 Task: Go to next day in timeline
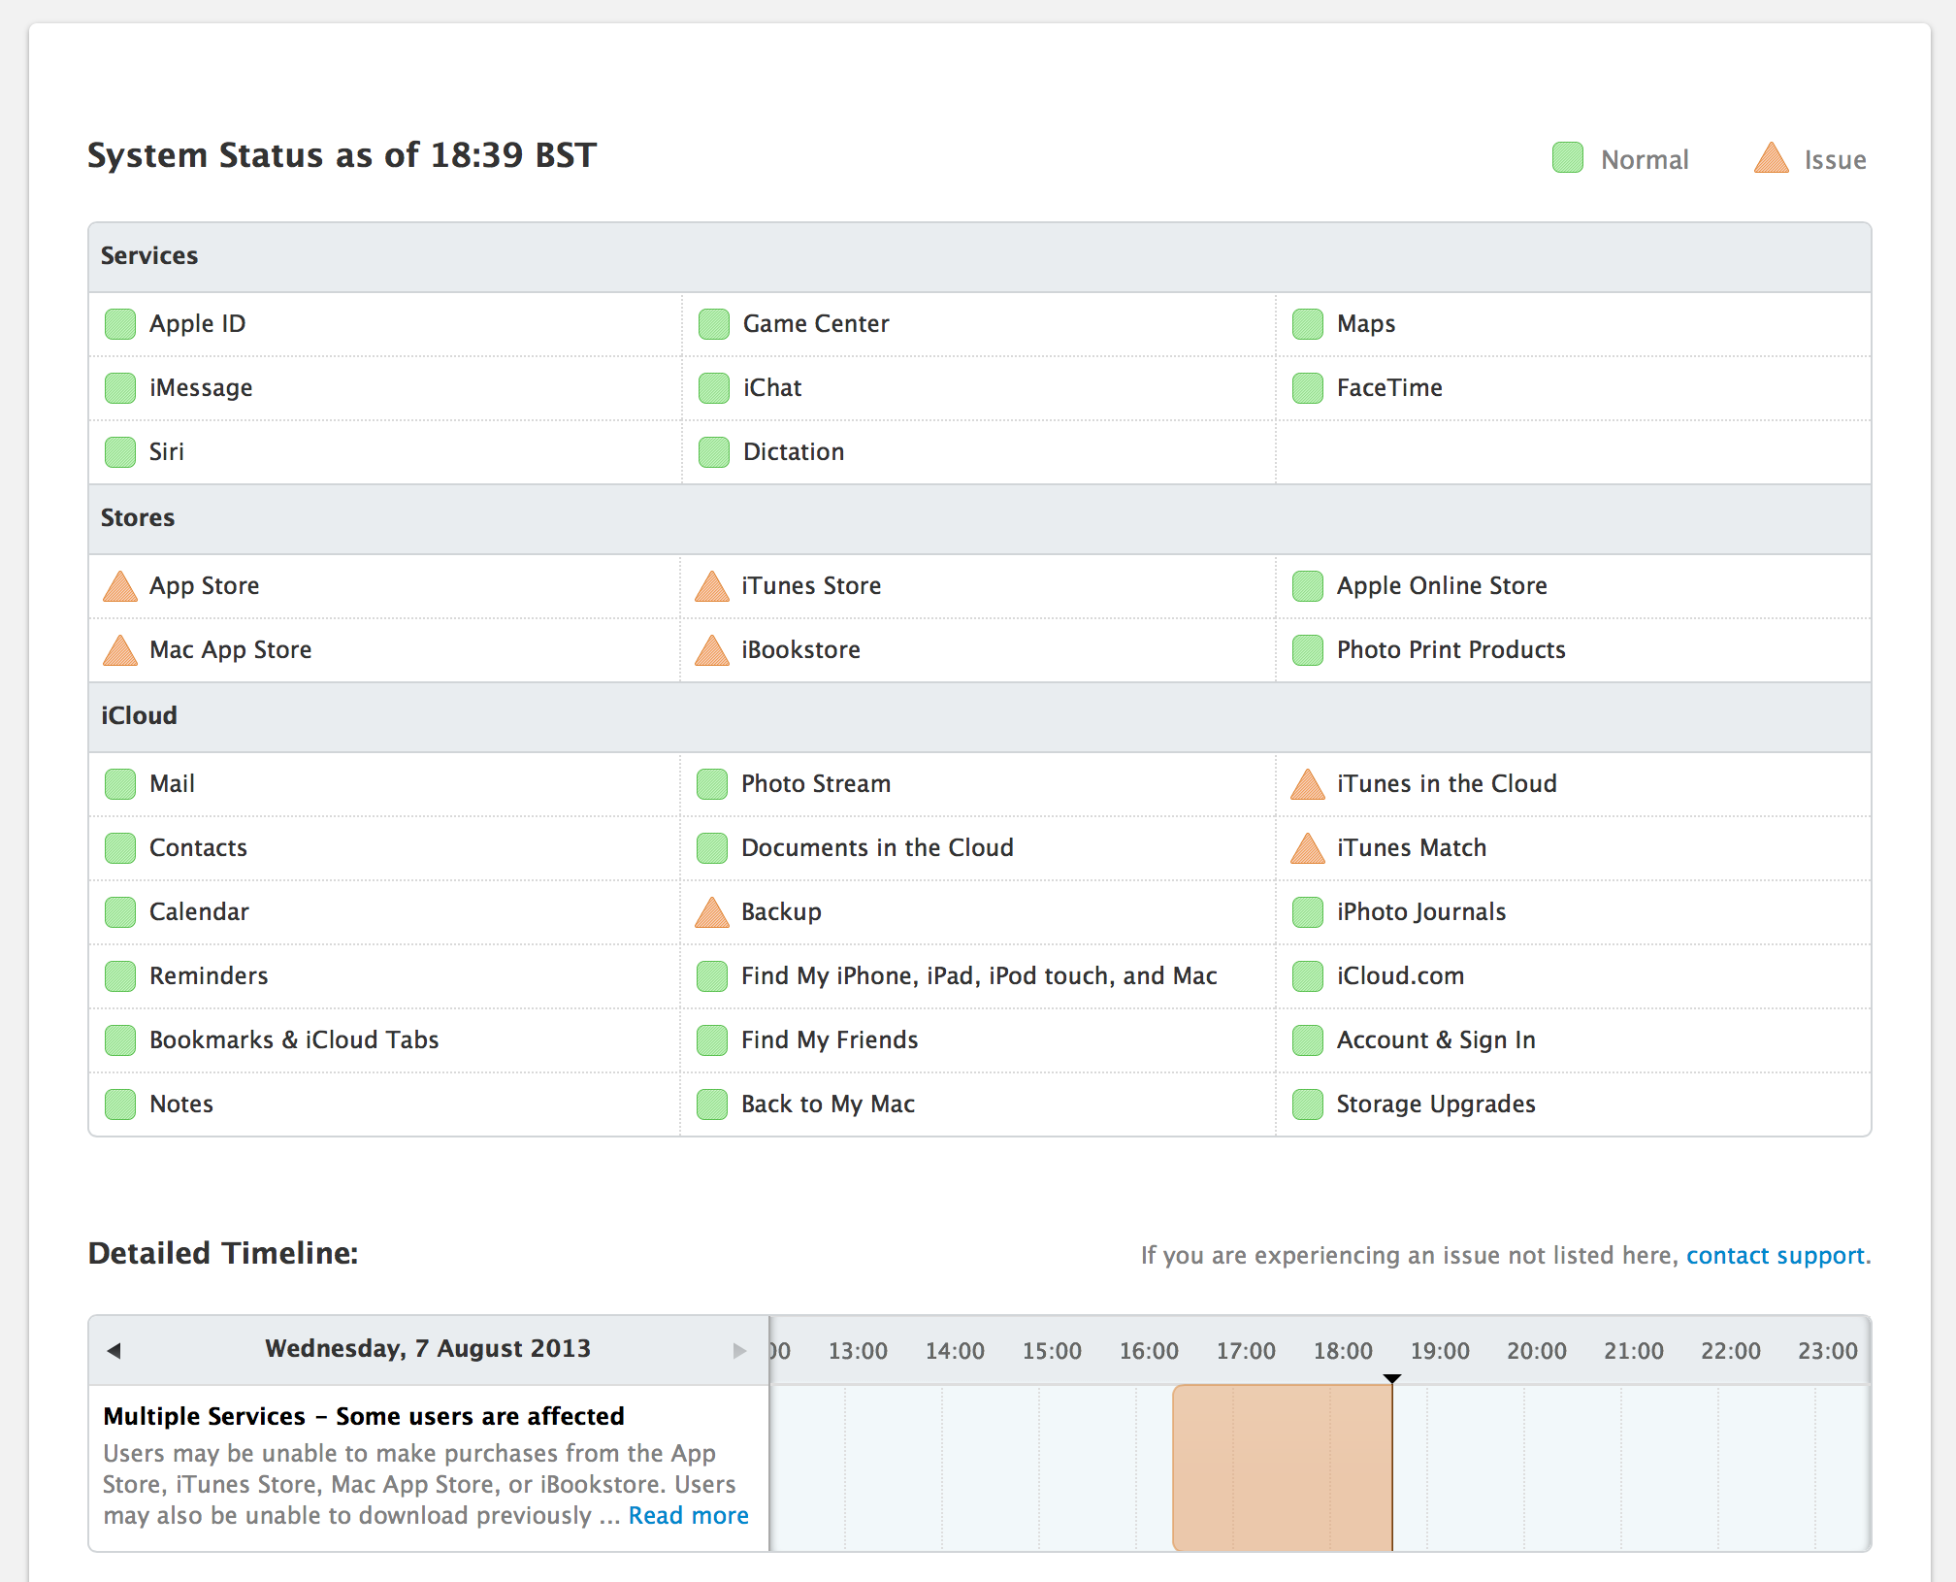coord(739,1350)
